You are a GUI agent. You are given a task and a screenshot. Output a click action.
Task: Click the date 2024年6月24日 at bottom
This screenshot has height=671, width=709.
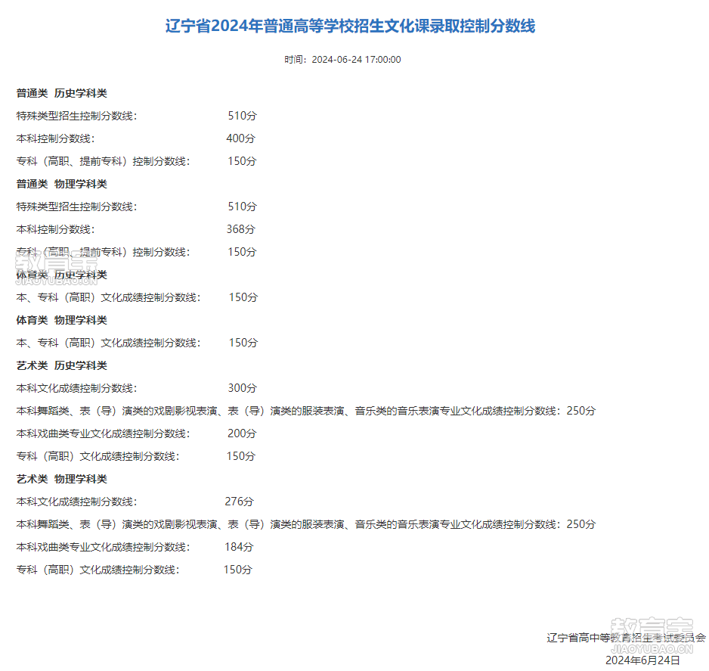coord(642,660)
